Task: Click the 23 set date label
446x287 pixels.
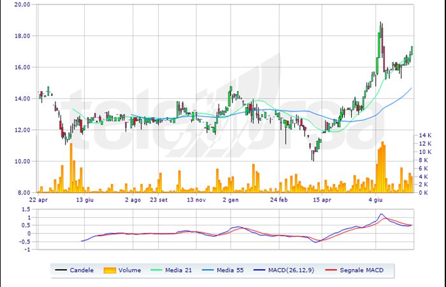Action: 159,200
